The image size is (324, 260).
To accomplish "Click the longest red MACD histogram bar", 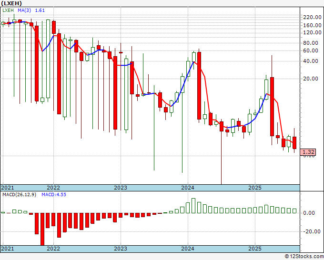I will [x=42, y=229].
